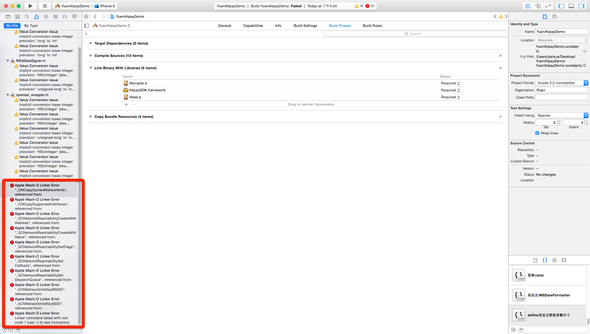Viewport: 590px width, 334px height.
Task: Switch to the Build Rules tab
Action: tap(372, 26)
